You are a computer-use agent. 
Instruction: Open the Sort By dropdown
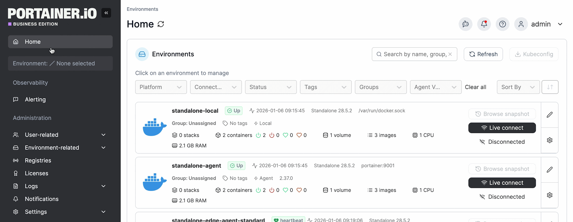point(518,87)
